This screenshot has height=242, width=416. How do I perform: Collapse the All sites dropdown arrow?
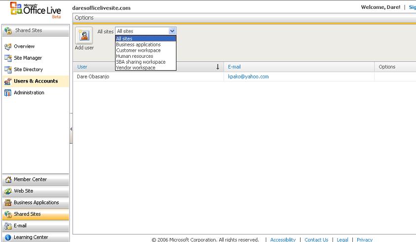(x=172, y=31)
